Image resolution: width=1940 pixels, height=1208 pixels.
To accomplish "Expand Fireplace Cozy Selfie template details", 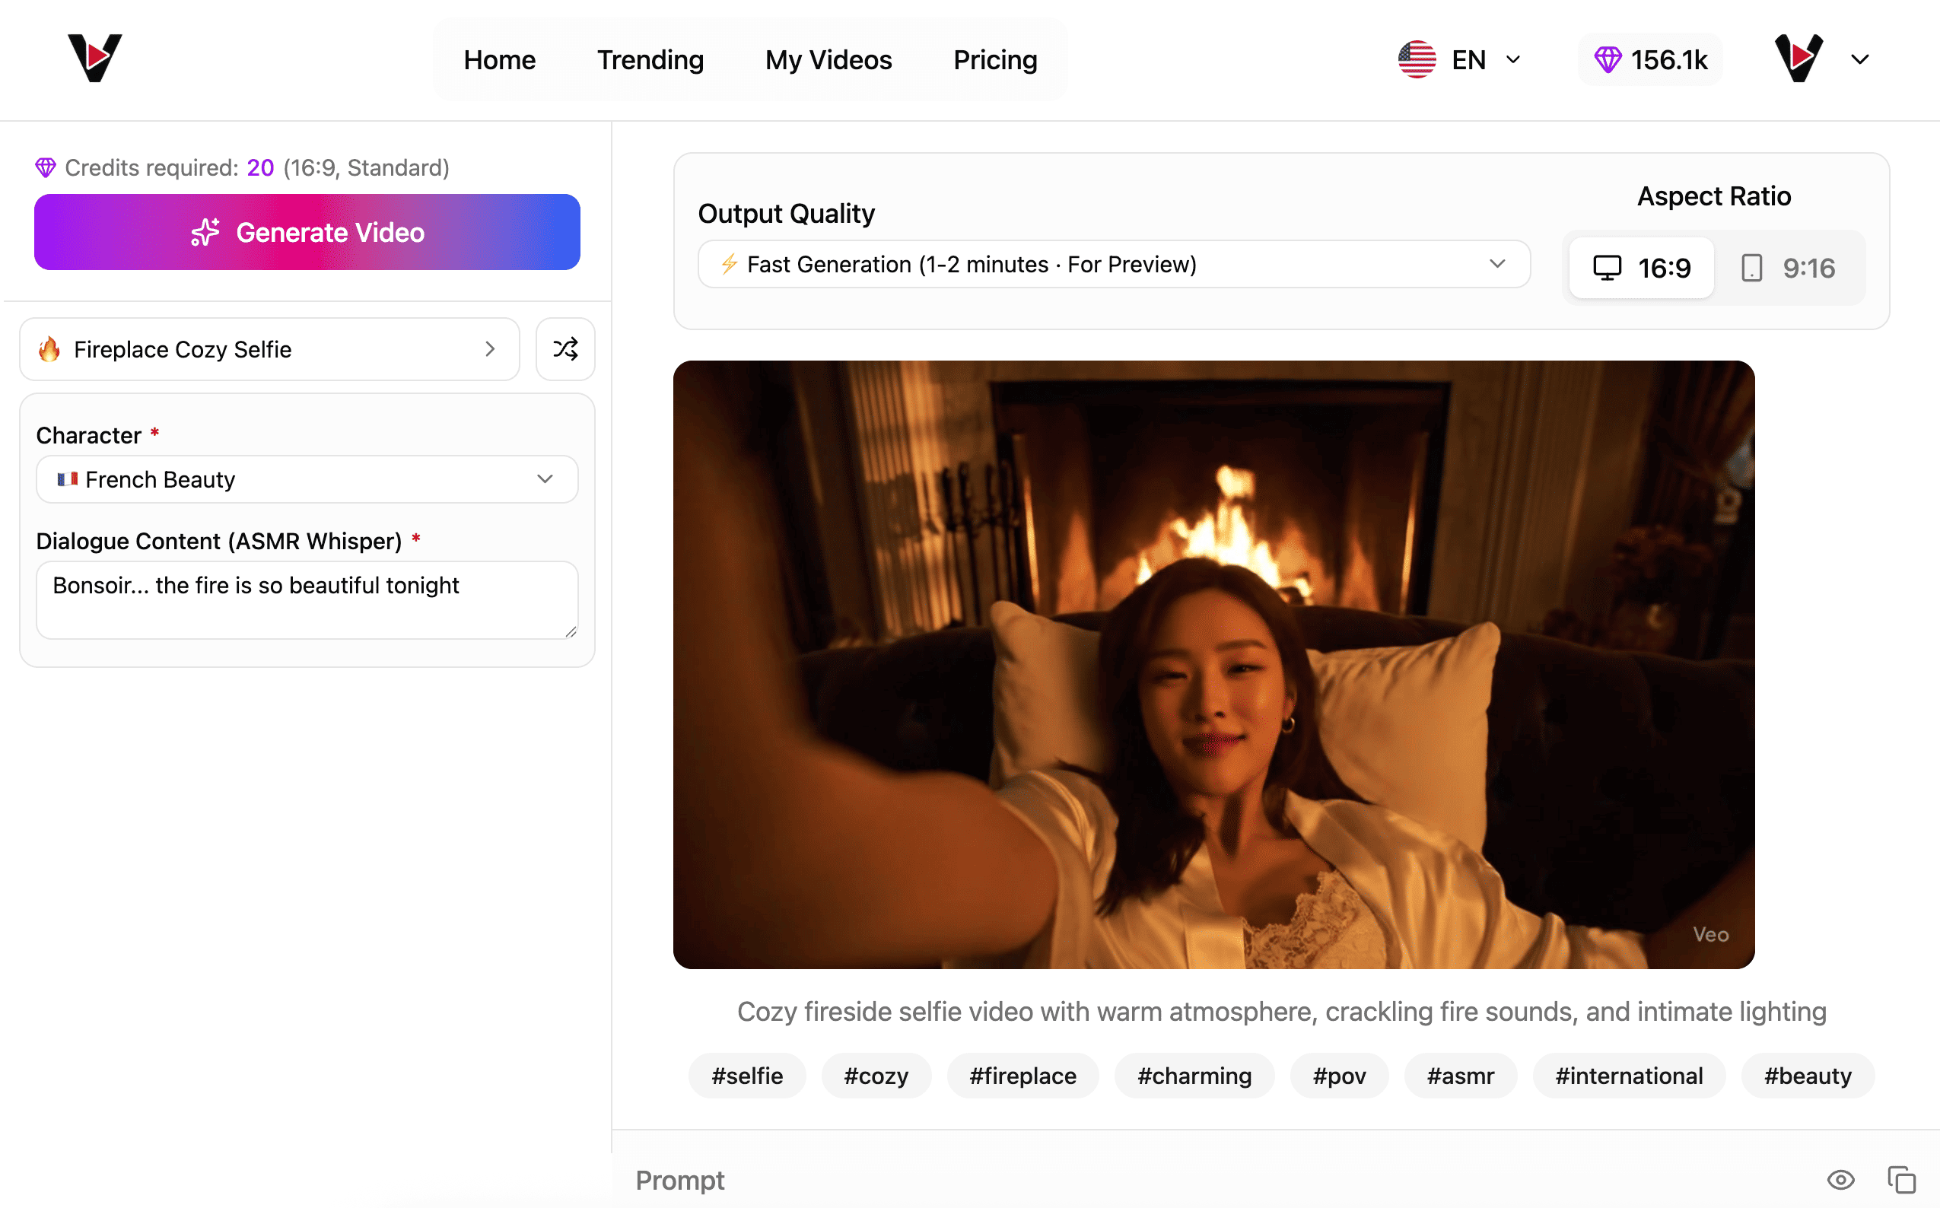I will pyautogui.click(x=489, y=349).
